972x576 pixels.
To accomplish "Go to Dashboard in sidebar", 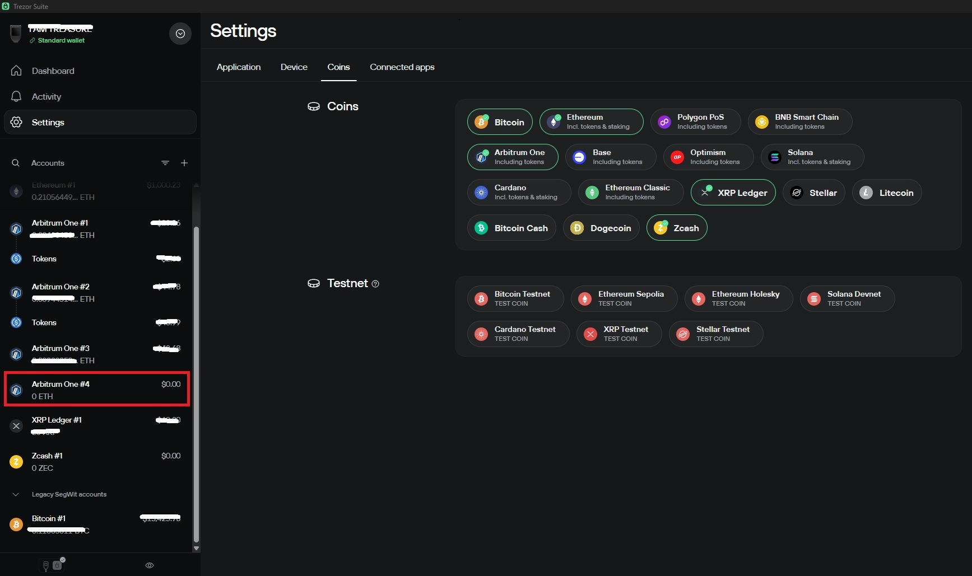I will point(100,71).
